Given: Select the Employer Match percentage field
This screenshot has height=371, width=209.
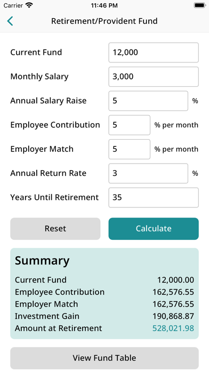Looking at the screenshot, I should point(129,149).
